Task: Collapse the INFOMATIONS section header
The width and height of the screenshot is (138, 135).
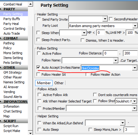Action: pos(14,102)
